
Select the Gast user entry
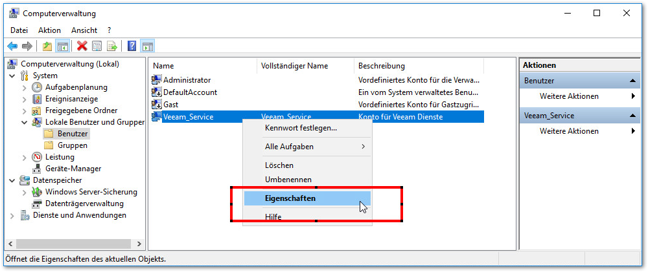(x=171, y=104)
